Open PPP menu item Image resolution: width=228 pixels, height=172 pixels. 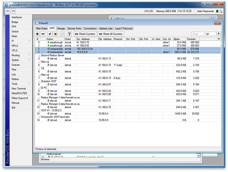(21, 27)
